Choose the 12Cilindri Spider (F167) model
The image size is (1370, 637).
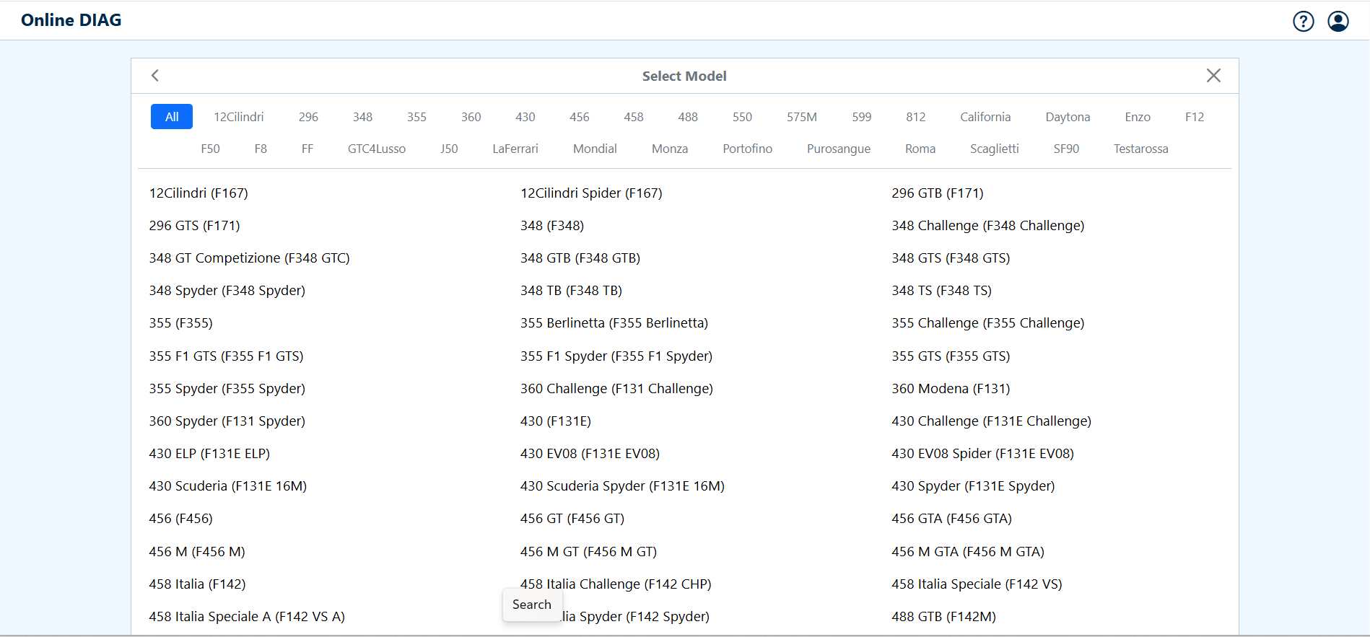click(590, 193)
